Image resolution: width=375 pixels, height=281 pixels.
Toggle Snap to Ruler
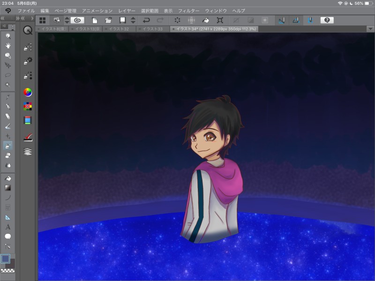pos(282,20)
